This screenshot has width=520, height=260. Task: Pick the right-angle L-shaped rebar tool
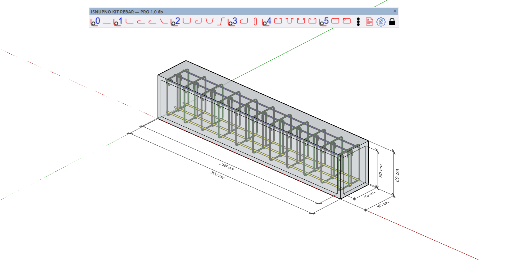pyautogui.click(x=129, y=21)
